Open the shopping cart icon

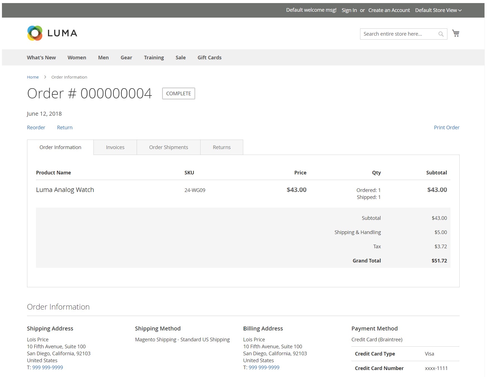pyautogui.click(x=456, y=33)
